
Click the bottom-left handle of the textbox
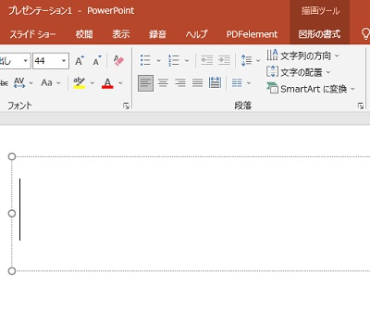tap(12, 271)
